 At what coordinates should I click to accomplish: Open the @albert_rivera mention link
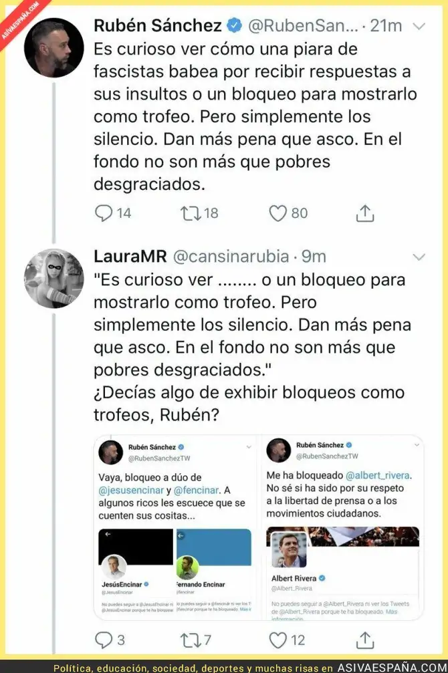[378, 475]
